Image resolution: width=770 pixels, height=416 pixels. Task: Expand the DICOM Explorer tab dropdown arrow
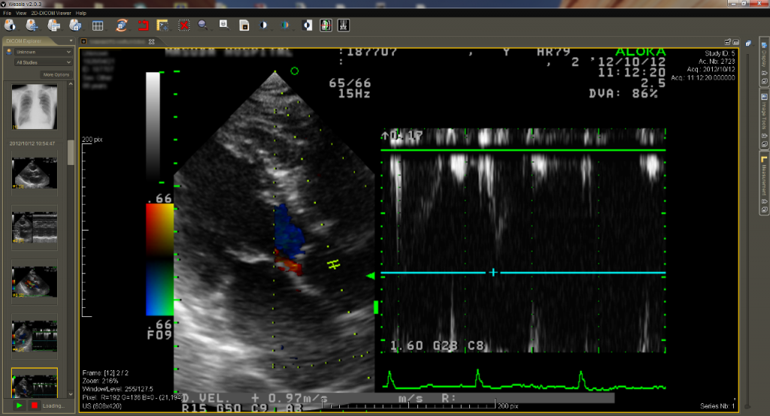tap(71, 41)
